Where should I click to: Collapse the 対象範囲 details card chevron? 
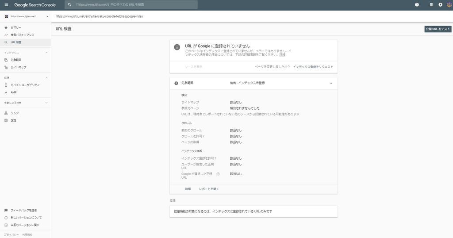tap(331, 83)
